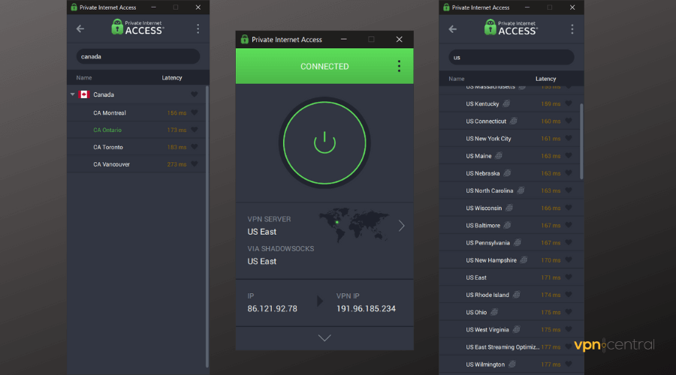
Task: Click the back arrow in Canada search window
Action: (x=80, y=29)
